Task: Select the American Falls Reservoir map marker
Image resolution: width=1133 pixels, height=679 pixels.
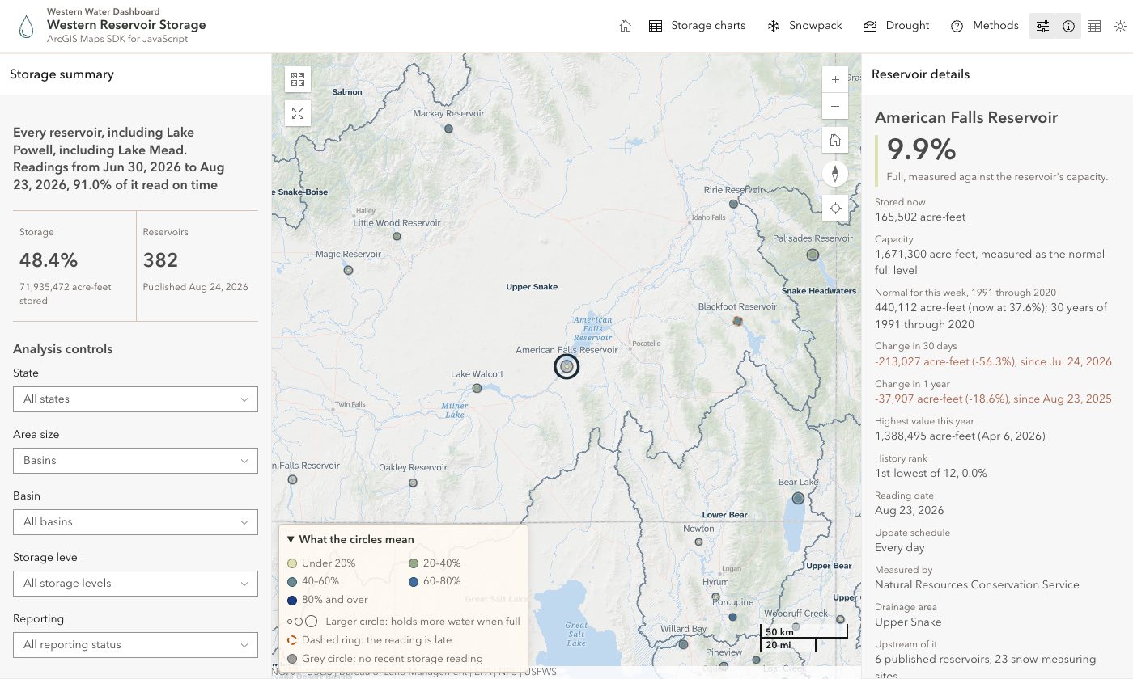Action: [566, 367]
